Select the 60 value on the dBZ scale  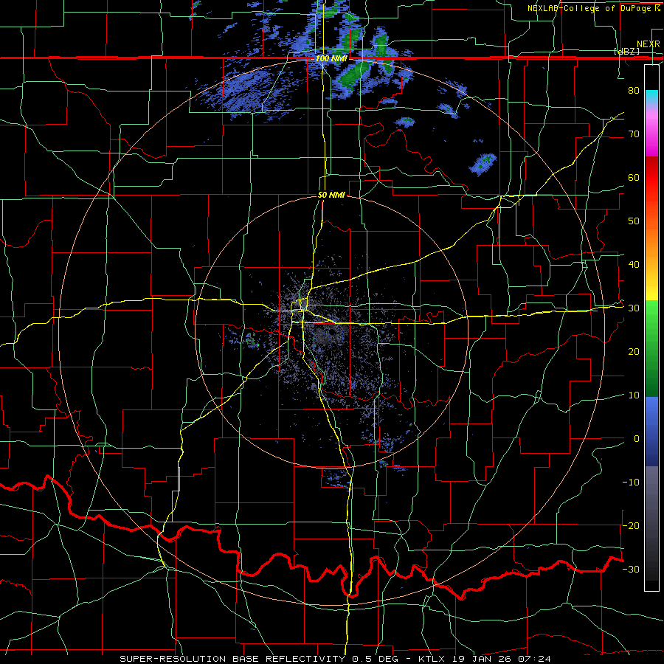click(x=634, y=177)
